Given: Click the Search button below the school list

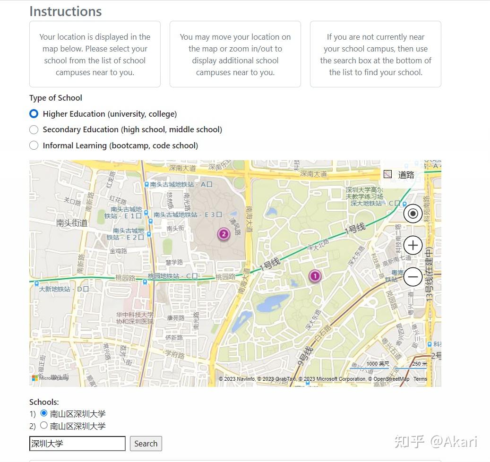Looking at the screenshot, I should tap(146, 443).
